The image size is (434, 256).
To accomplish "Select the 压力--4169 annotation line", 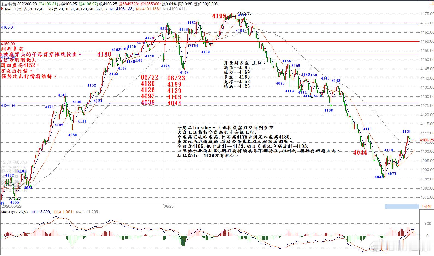I will click(237, 72).
